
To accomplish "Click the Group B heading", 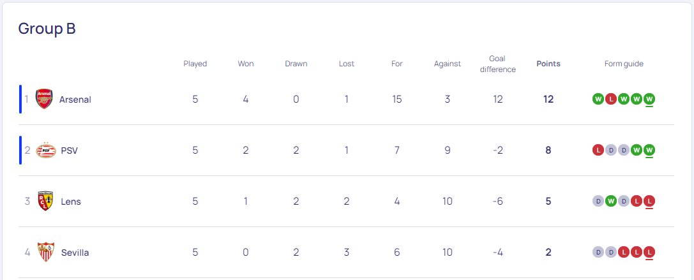I will pos(47,28).
